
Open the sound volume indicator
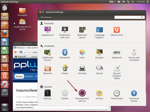pos(133,2)
